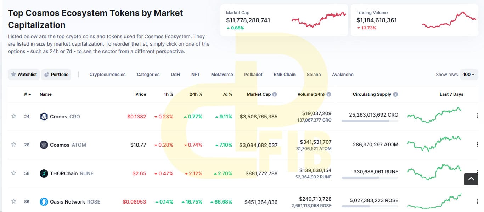The width and height of the screenshot is (484, 212).
Task: Click the THORChain price $2.65
Action: [x=139, y=173]
